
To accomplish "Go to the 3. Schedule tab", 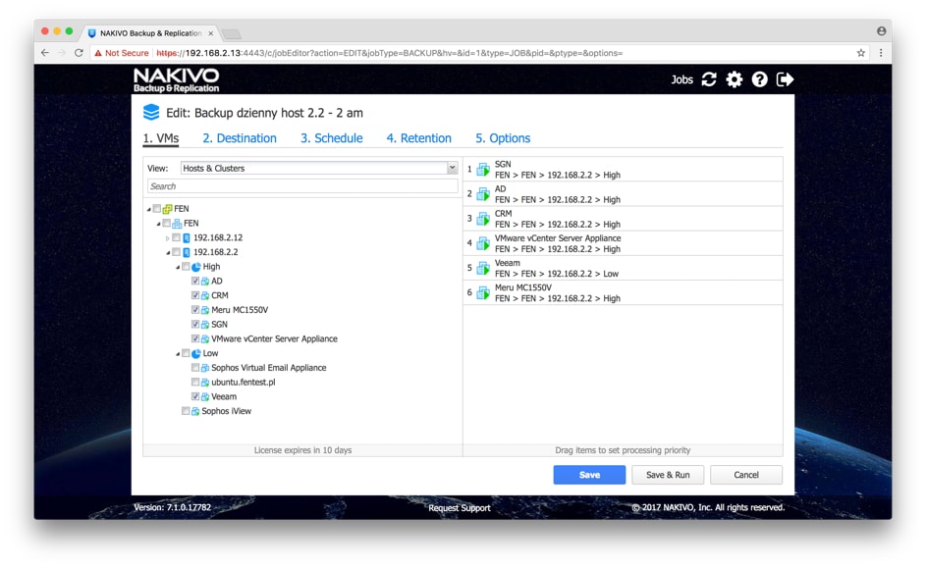I will click(331, 138).
